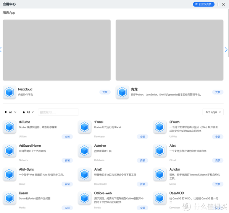Viewport: 229px width, 213px height.
Task: Open the Alist-Sync app title
Action: pyautogui.click(x=26, y=170)
